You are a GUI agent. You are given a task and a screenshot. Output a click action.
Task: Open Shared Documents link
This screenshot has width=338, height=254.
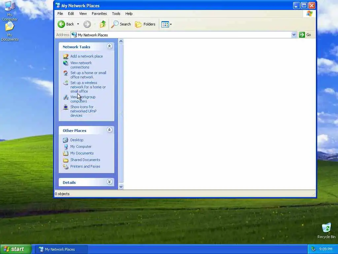(85, 160)
